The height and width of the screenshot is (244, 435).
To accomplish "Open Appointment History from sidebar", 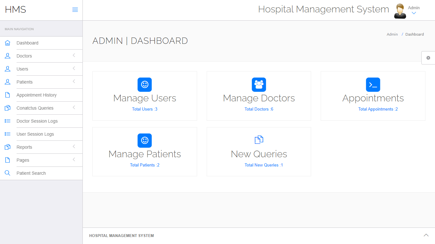I will pos(36,95).
